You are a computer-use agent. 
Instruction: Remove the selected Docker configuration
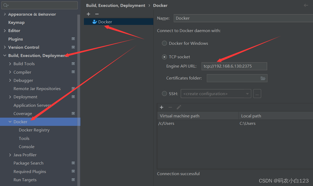coord(97,14)
